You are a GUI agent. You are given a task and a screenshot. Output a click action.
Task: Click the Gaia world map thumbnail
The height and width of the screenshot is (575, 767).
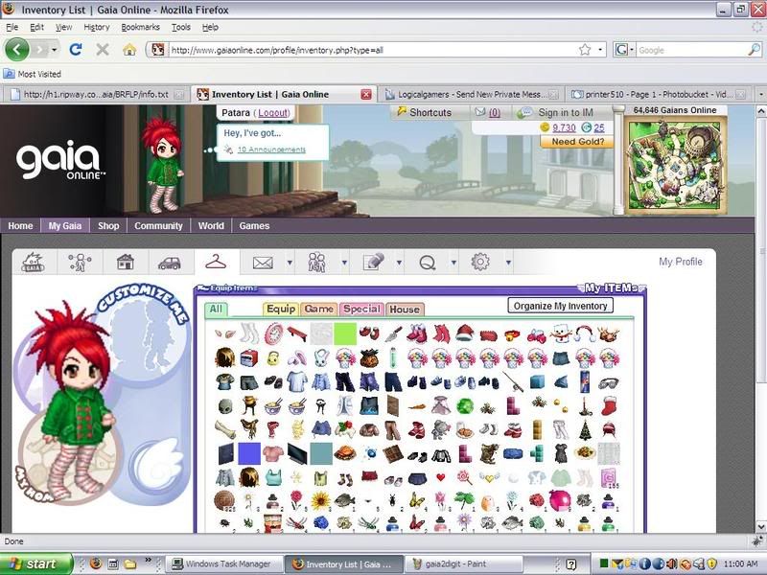(x=675, y=165)
